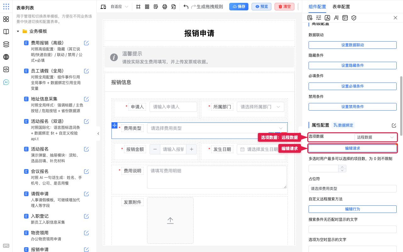Click edit icon beside 活动报名（双语）
The height and width of the screenshot is (252, 403).
86,121
